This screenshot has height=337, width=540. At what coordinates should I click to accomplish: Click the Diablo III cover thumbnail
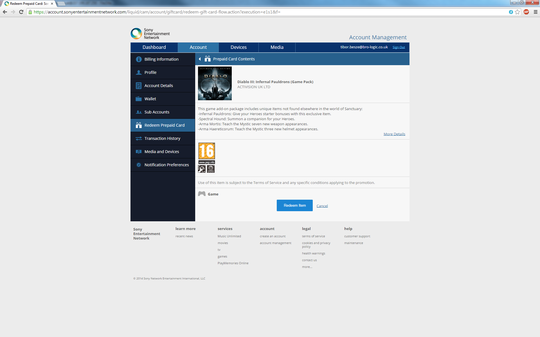pos(215,83)
